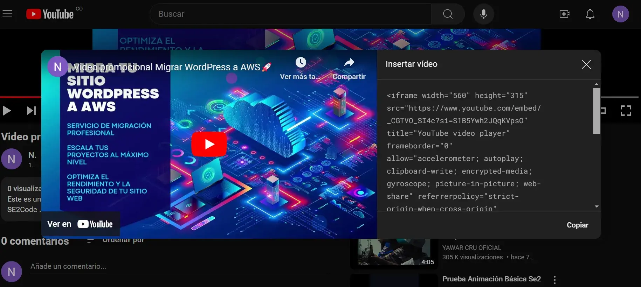
Task: Activate voice search microphone
Action: point(483,14)
